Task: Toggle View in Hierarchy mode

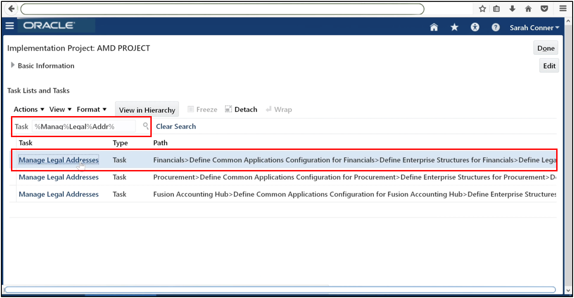Action: pyautogui.click(x=147, y=109)
